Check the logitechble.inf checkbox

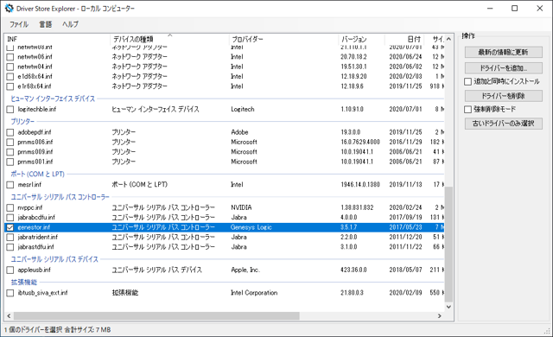[10, 109]
